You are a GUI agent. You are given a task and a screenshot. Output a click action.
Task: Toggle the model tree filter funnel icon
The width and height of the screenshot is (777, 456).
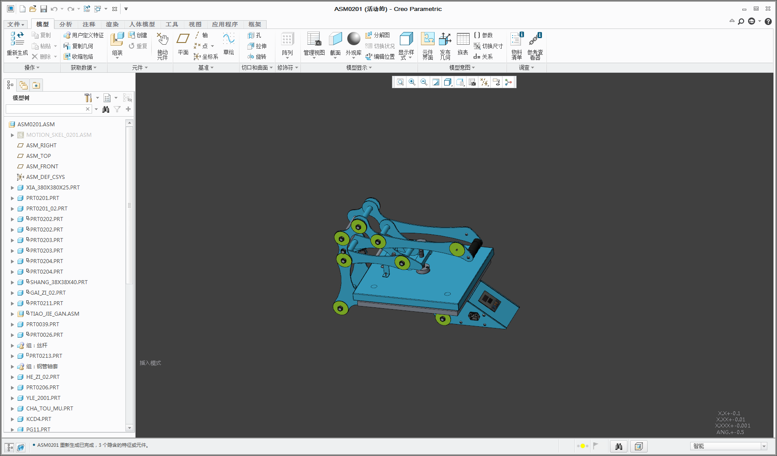117,109
